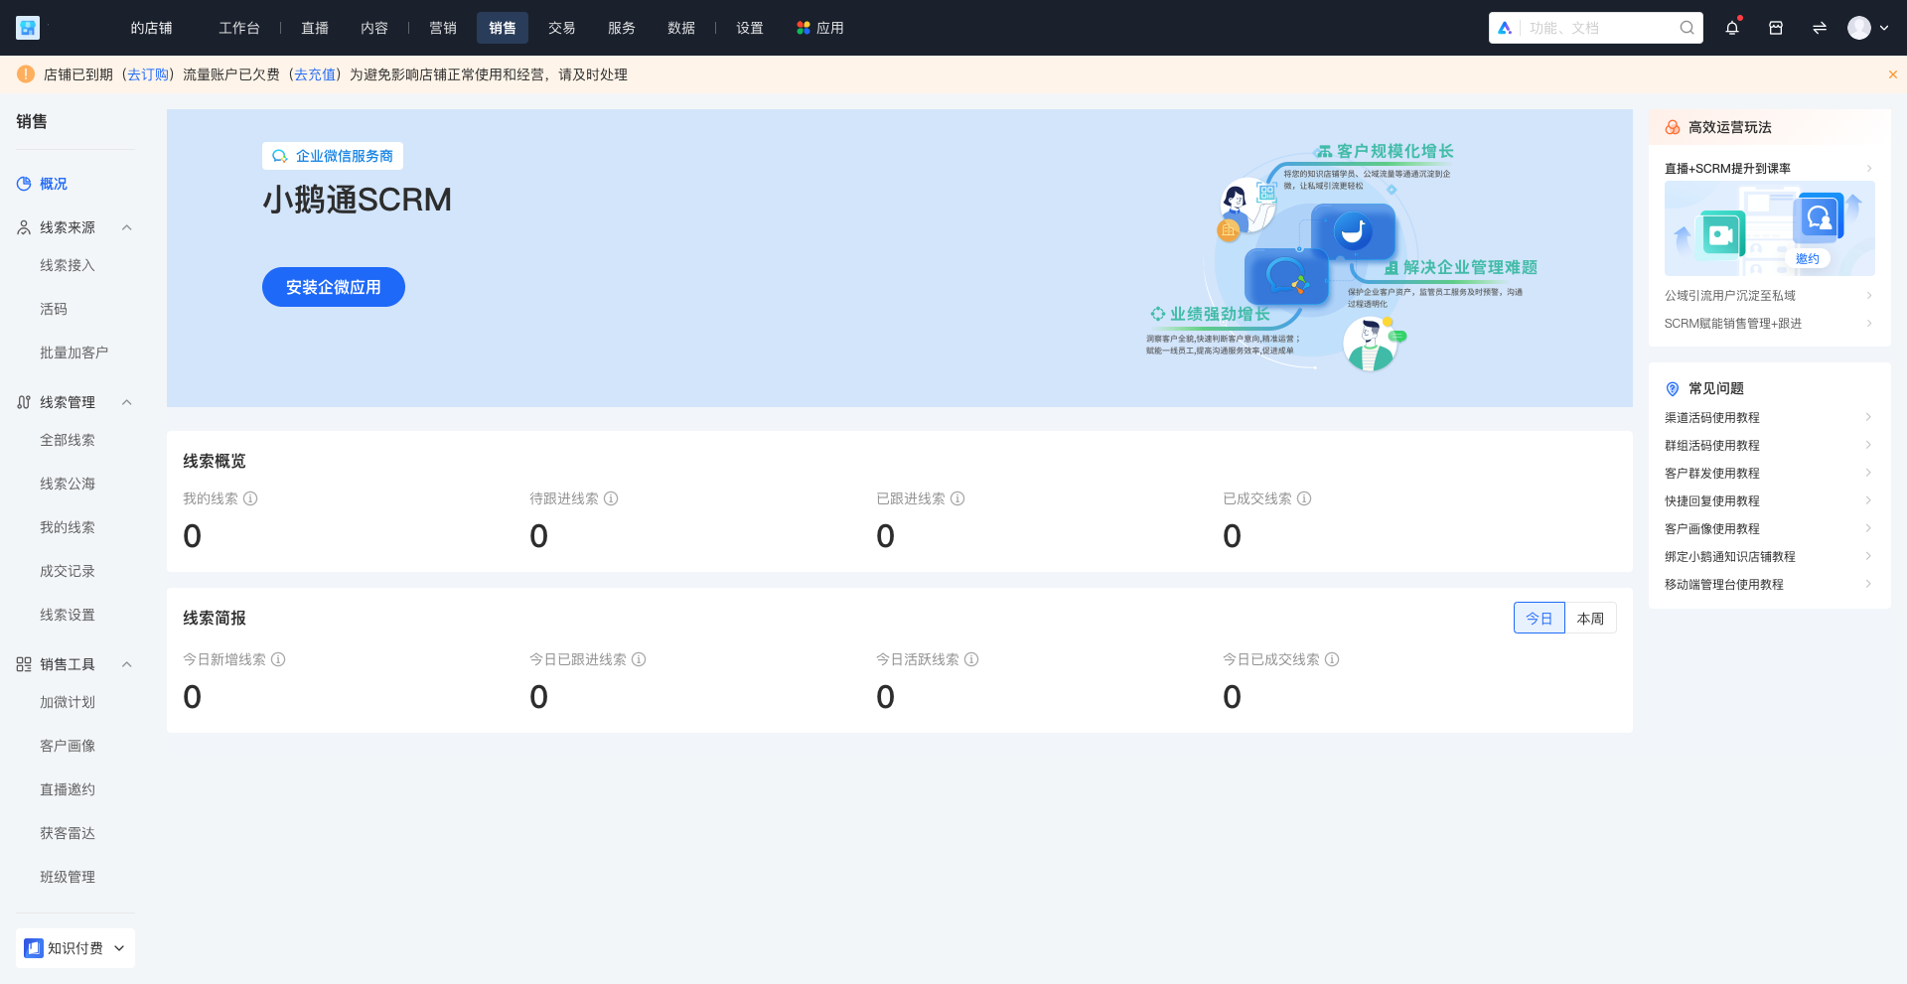Screen dimensions: 1907x984
Task: Click the 线索来源 person icon
Action: point(24,227)
